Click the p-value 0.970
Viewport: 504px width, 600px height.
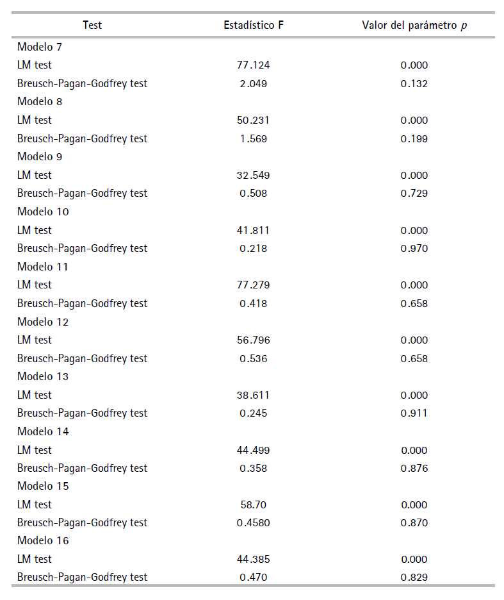[x=414, y=248]
